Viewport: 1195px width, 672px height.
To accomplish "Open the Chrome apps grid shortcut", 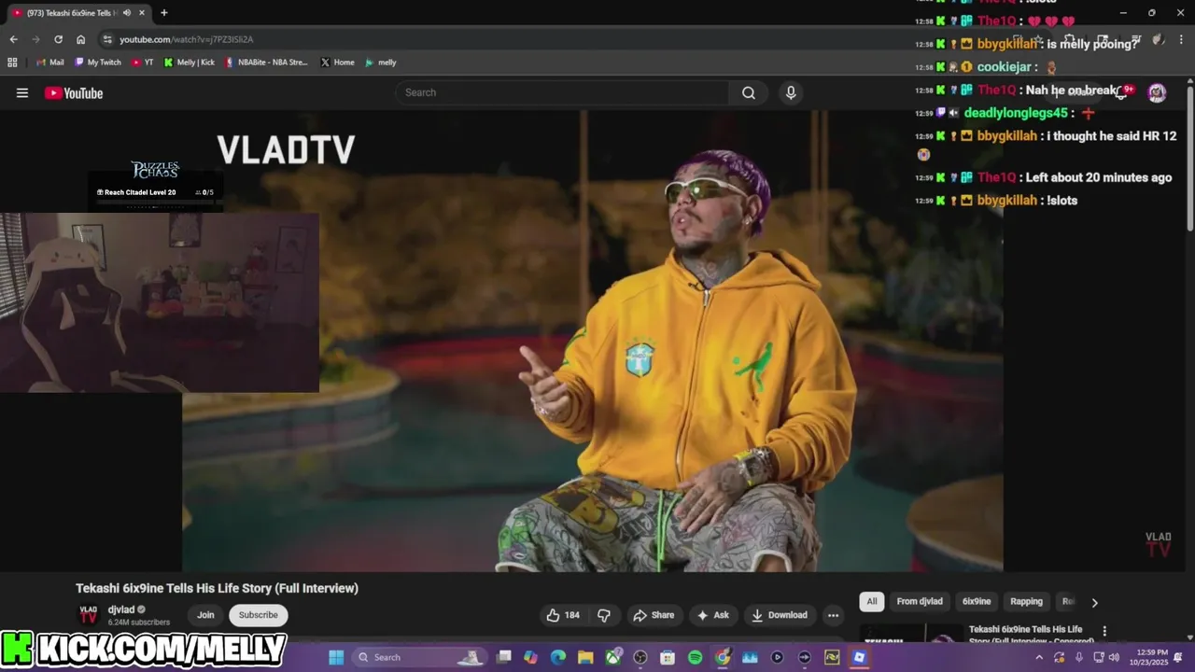I will coord(12,63).
